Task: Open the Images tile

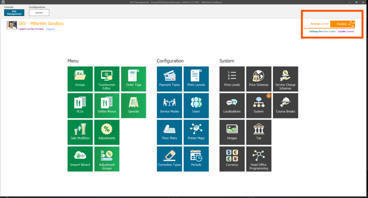Action: point(232,132)
